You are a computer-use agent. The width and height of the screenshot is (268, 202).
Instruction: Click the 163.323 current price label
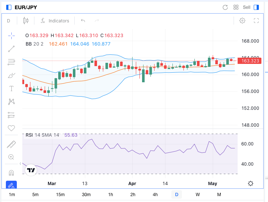click(250, 61)
